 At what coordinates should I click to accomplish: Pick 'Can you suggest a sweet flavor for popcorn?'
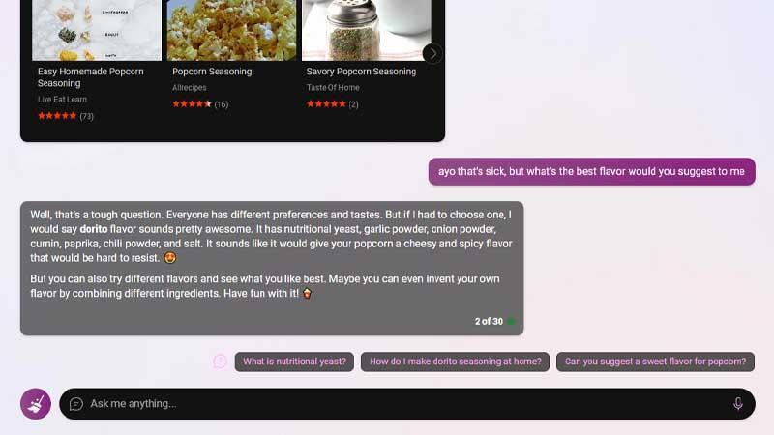(656, 362)
